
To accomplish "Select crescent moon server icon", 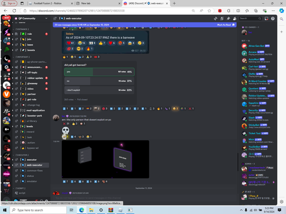I will pyautogui.click(x=6, y=59).
